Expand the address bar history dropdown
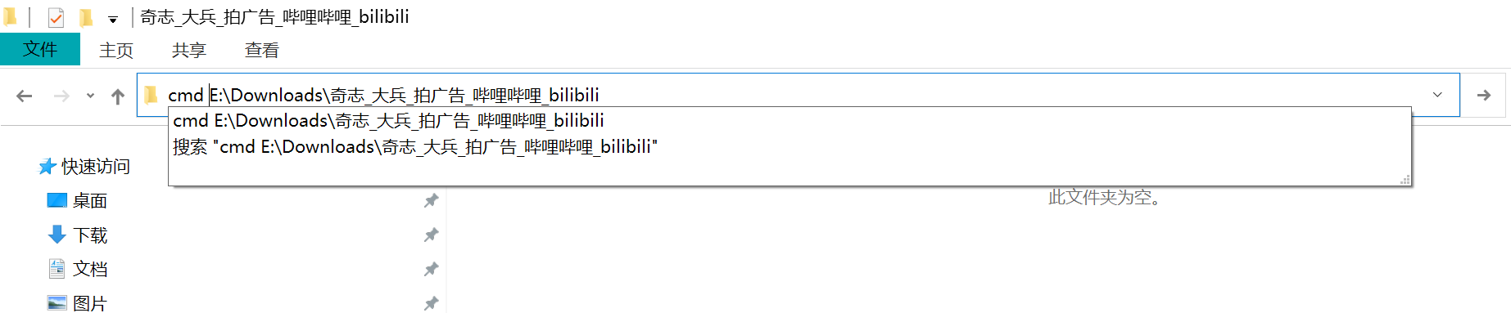Viewport: 1511px width, 313px height. tap(1437, 95)
